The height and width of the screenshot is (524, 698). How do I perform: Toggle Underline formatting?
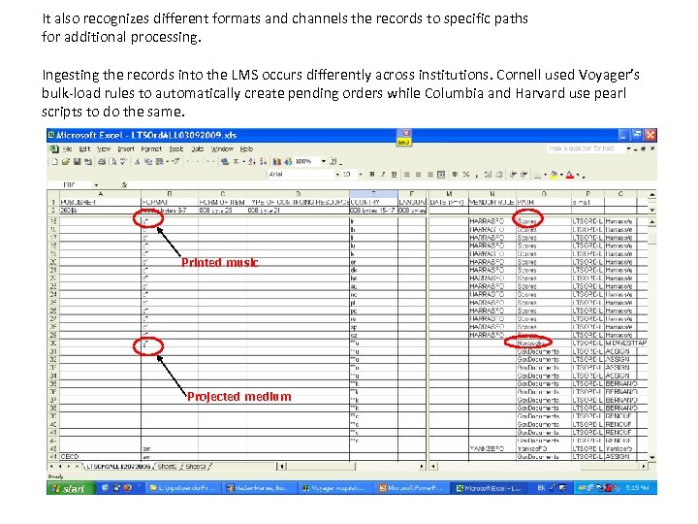(394, 175)
